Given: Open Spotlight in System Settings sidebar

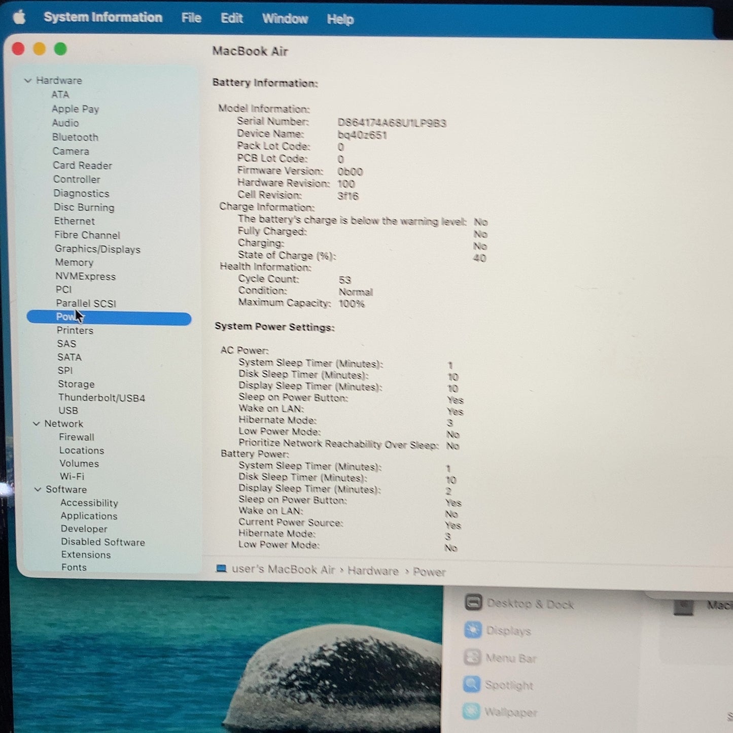Looking at the screenshot, I should click(x=509, y=685).
